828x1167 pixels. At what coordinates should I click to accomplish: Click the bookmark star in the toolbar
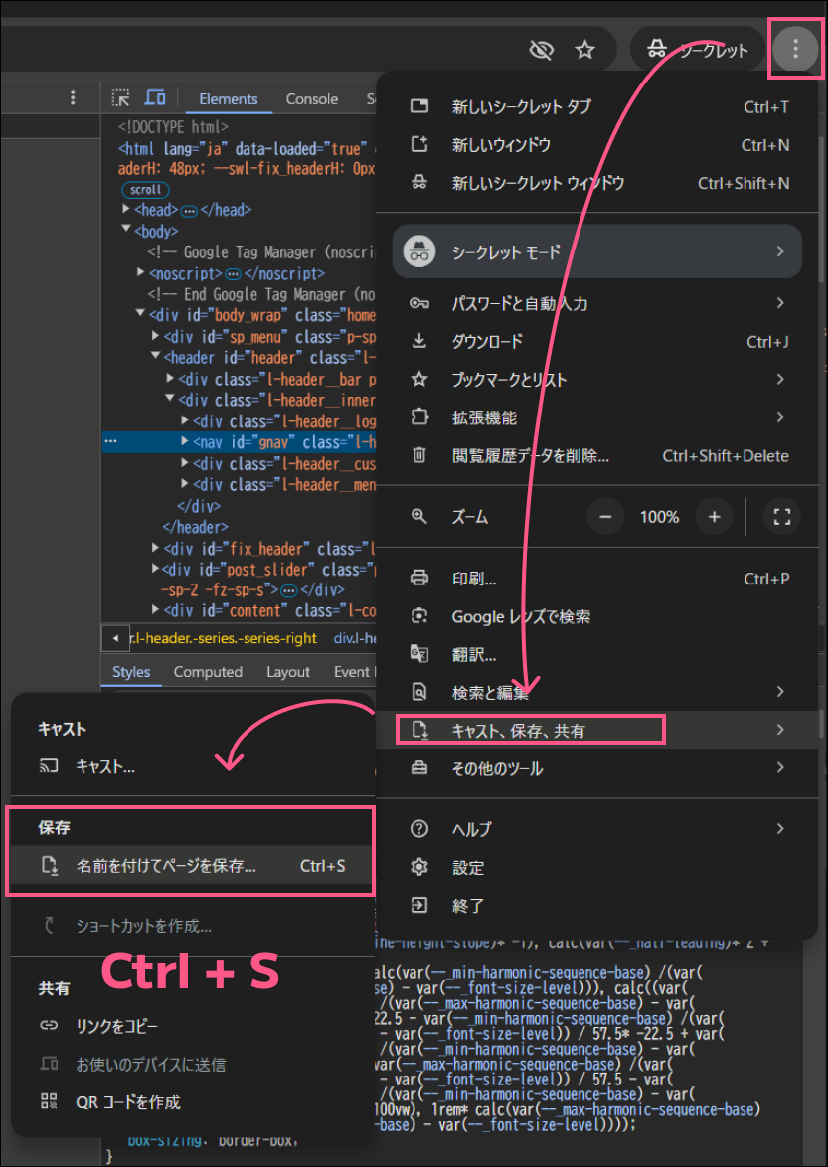pyautogui.click(x=584, y=48)
